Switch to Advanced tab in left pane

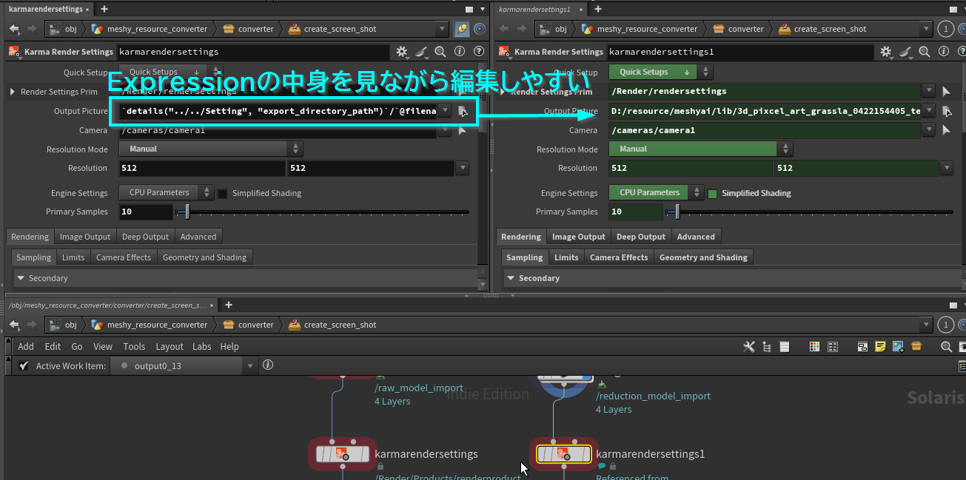click(198, 237)
